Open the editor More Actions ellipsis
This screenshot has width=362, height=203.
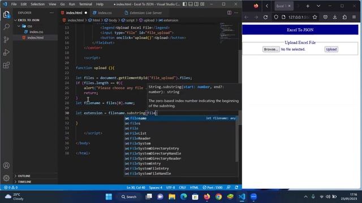236,12
